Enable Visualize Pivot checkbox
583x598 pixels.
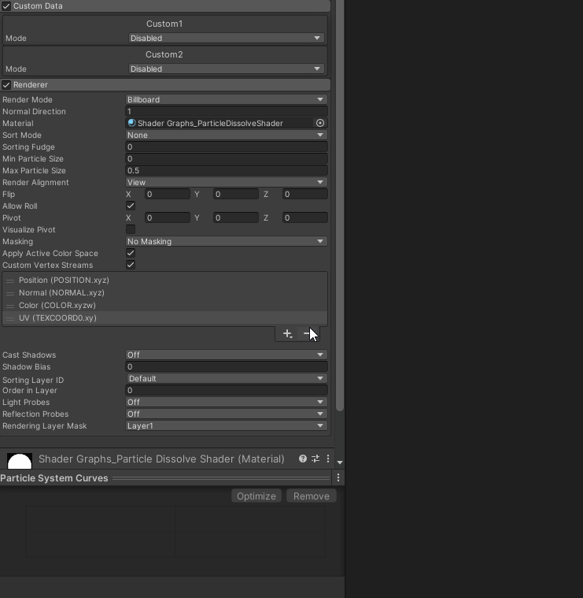coord(131,229)
